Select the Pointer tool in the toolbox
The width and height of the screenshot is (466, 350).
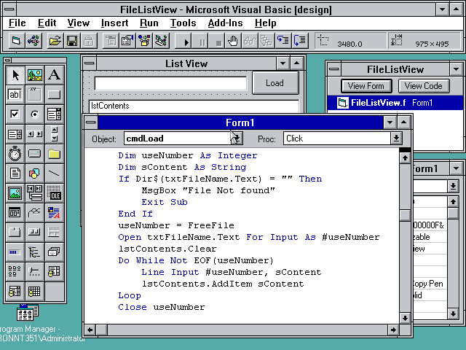(15, 75)
